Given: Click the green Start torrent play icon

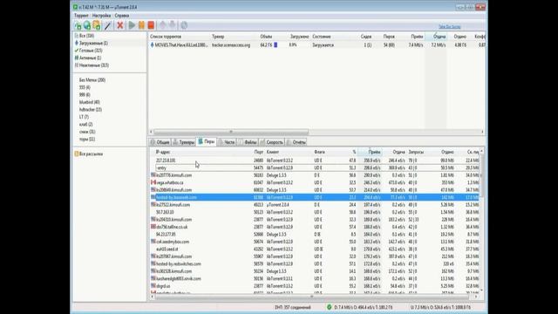Looking at the screenshot, I should tap(132, 25).
